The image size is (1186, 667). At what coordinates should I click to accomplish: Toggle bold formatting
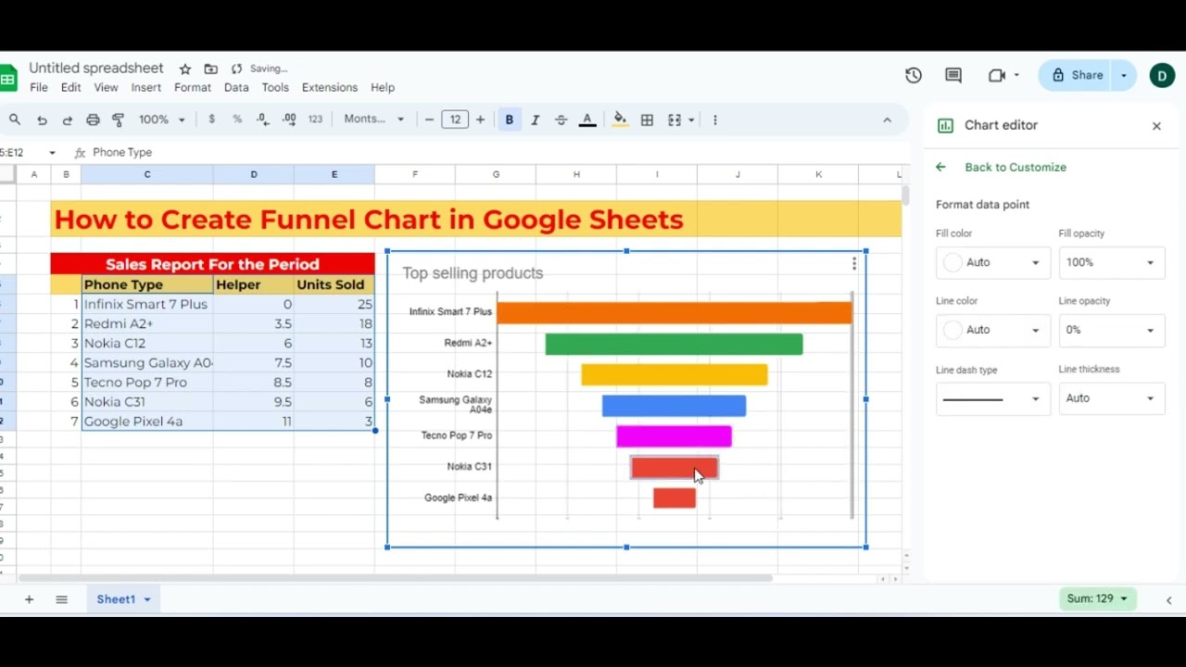[509, 120]
